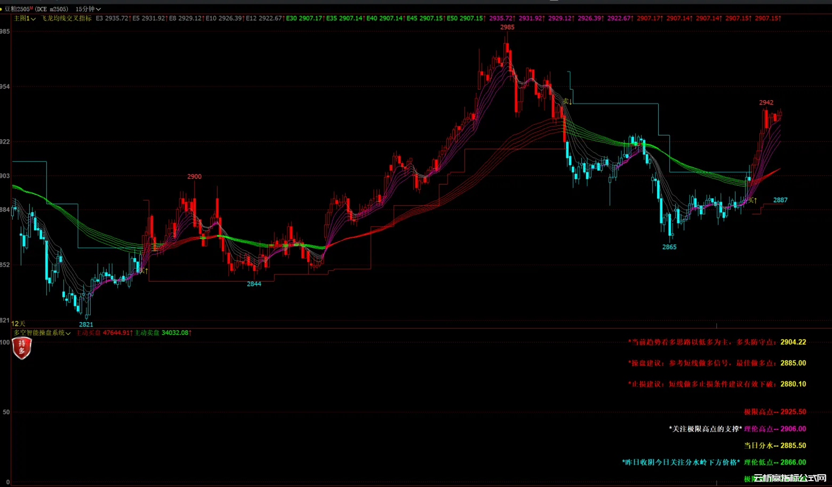Click the 主动买盘 47644.91 value
The height and width of the screenshot is (487, 832).
(104, 333)
